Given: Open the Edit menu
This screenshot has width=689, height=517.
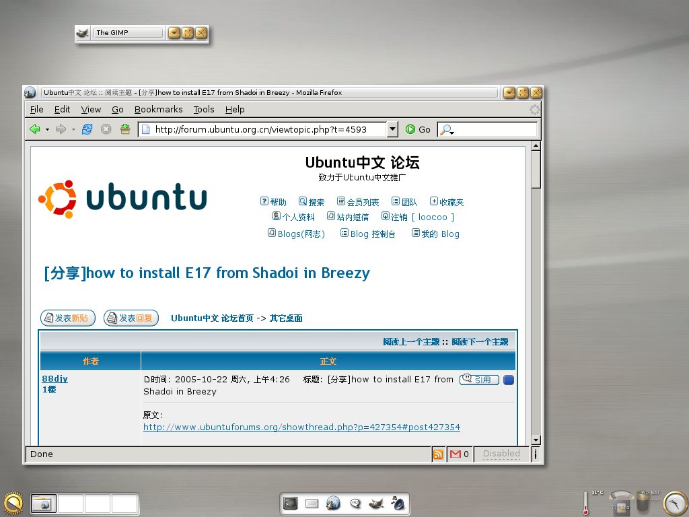Looking at the screenshot, I should [x=62, y=110].
